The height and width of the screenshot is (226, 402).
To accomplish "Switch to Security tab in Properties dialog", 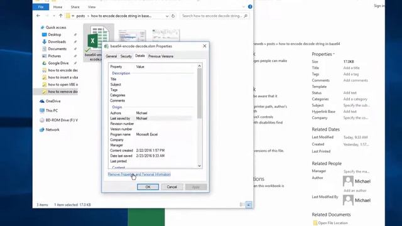I will point(126,56).
